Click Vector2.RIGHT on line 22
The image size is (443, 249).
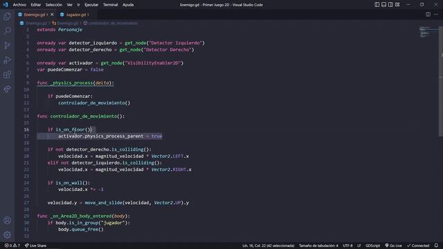click(169, 169)
